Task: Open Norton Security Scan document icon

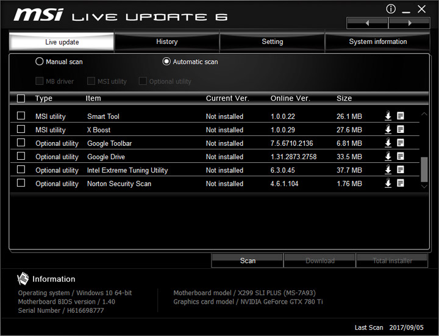Action: coord(401,183)
